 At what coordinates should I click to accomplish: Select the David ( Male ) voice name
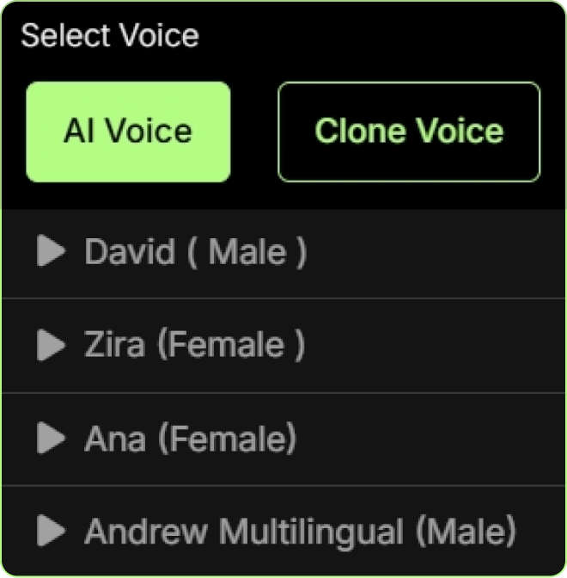pos(195,252)
